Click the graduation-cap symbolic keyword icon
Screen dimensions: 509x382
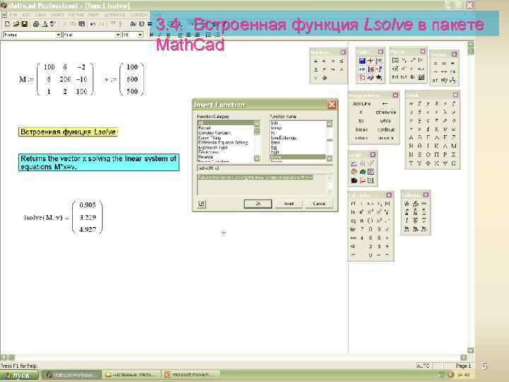pyautogui.click(x=379, y=78)
